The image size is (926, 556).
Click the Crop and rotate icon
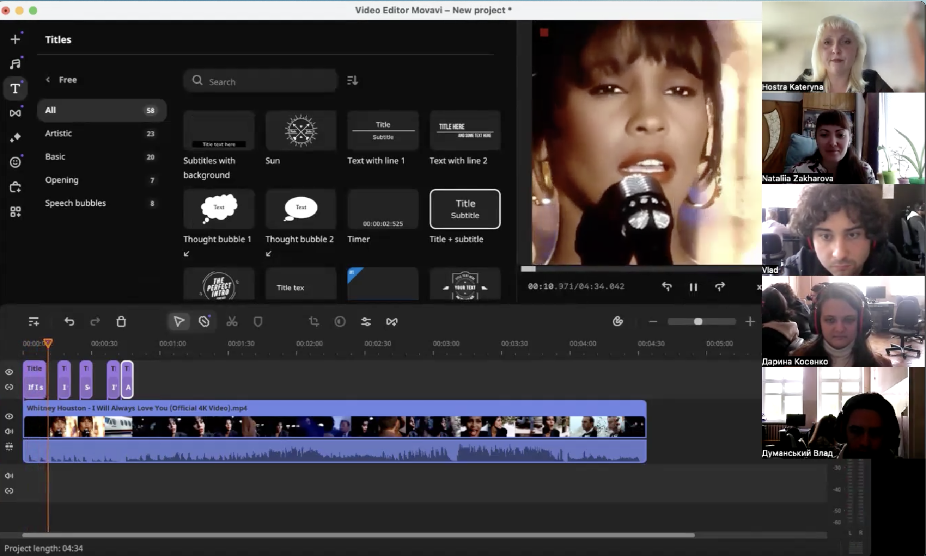tap(314, 321)
